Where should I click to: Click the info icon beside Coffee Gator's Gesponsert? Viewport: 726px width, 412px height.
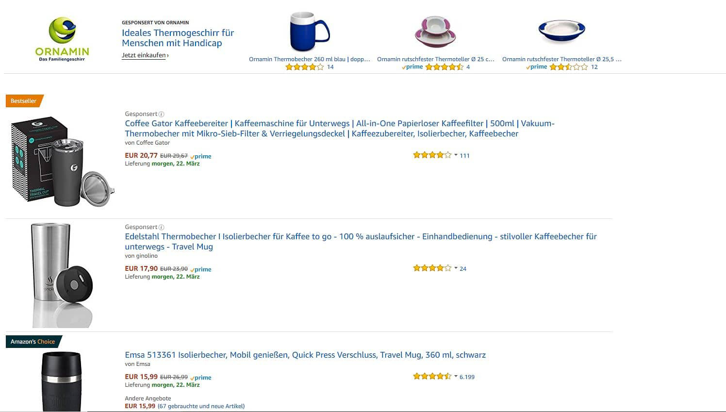click(162, 114)
